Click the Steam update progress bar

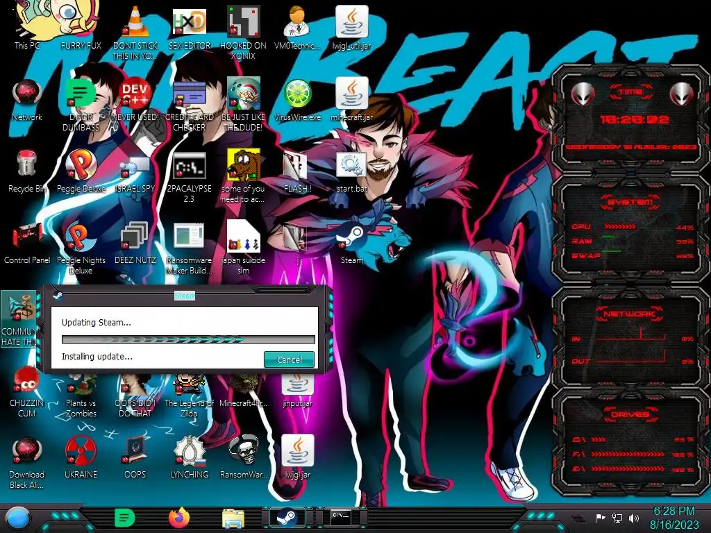coord(188,339)
